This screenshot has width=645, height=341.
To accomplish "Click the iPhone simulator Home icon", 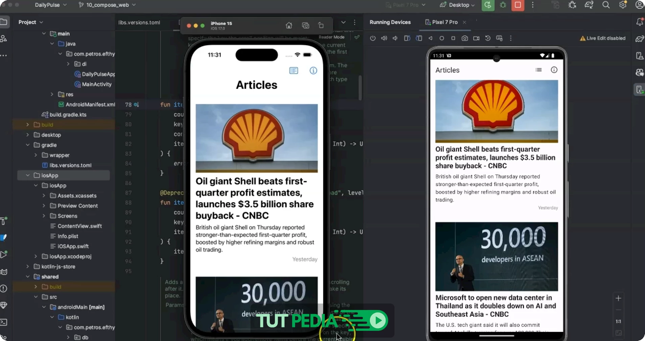I will [x=289, y=25].
